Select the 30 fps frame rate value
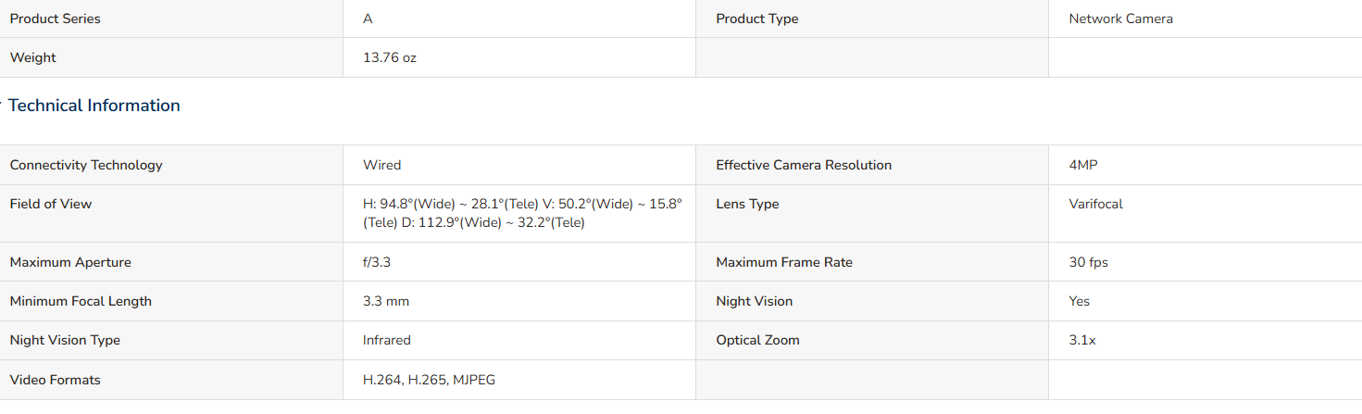This screenshot has width=1362, height=414. pos(1088,262)
